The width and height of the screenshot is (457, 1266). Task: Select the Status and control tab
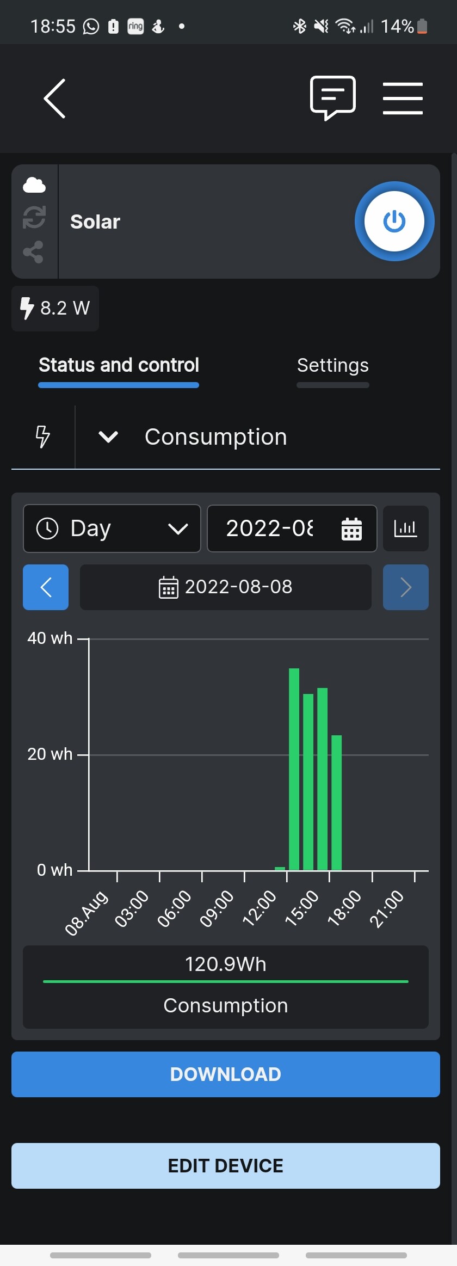119,365
